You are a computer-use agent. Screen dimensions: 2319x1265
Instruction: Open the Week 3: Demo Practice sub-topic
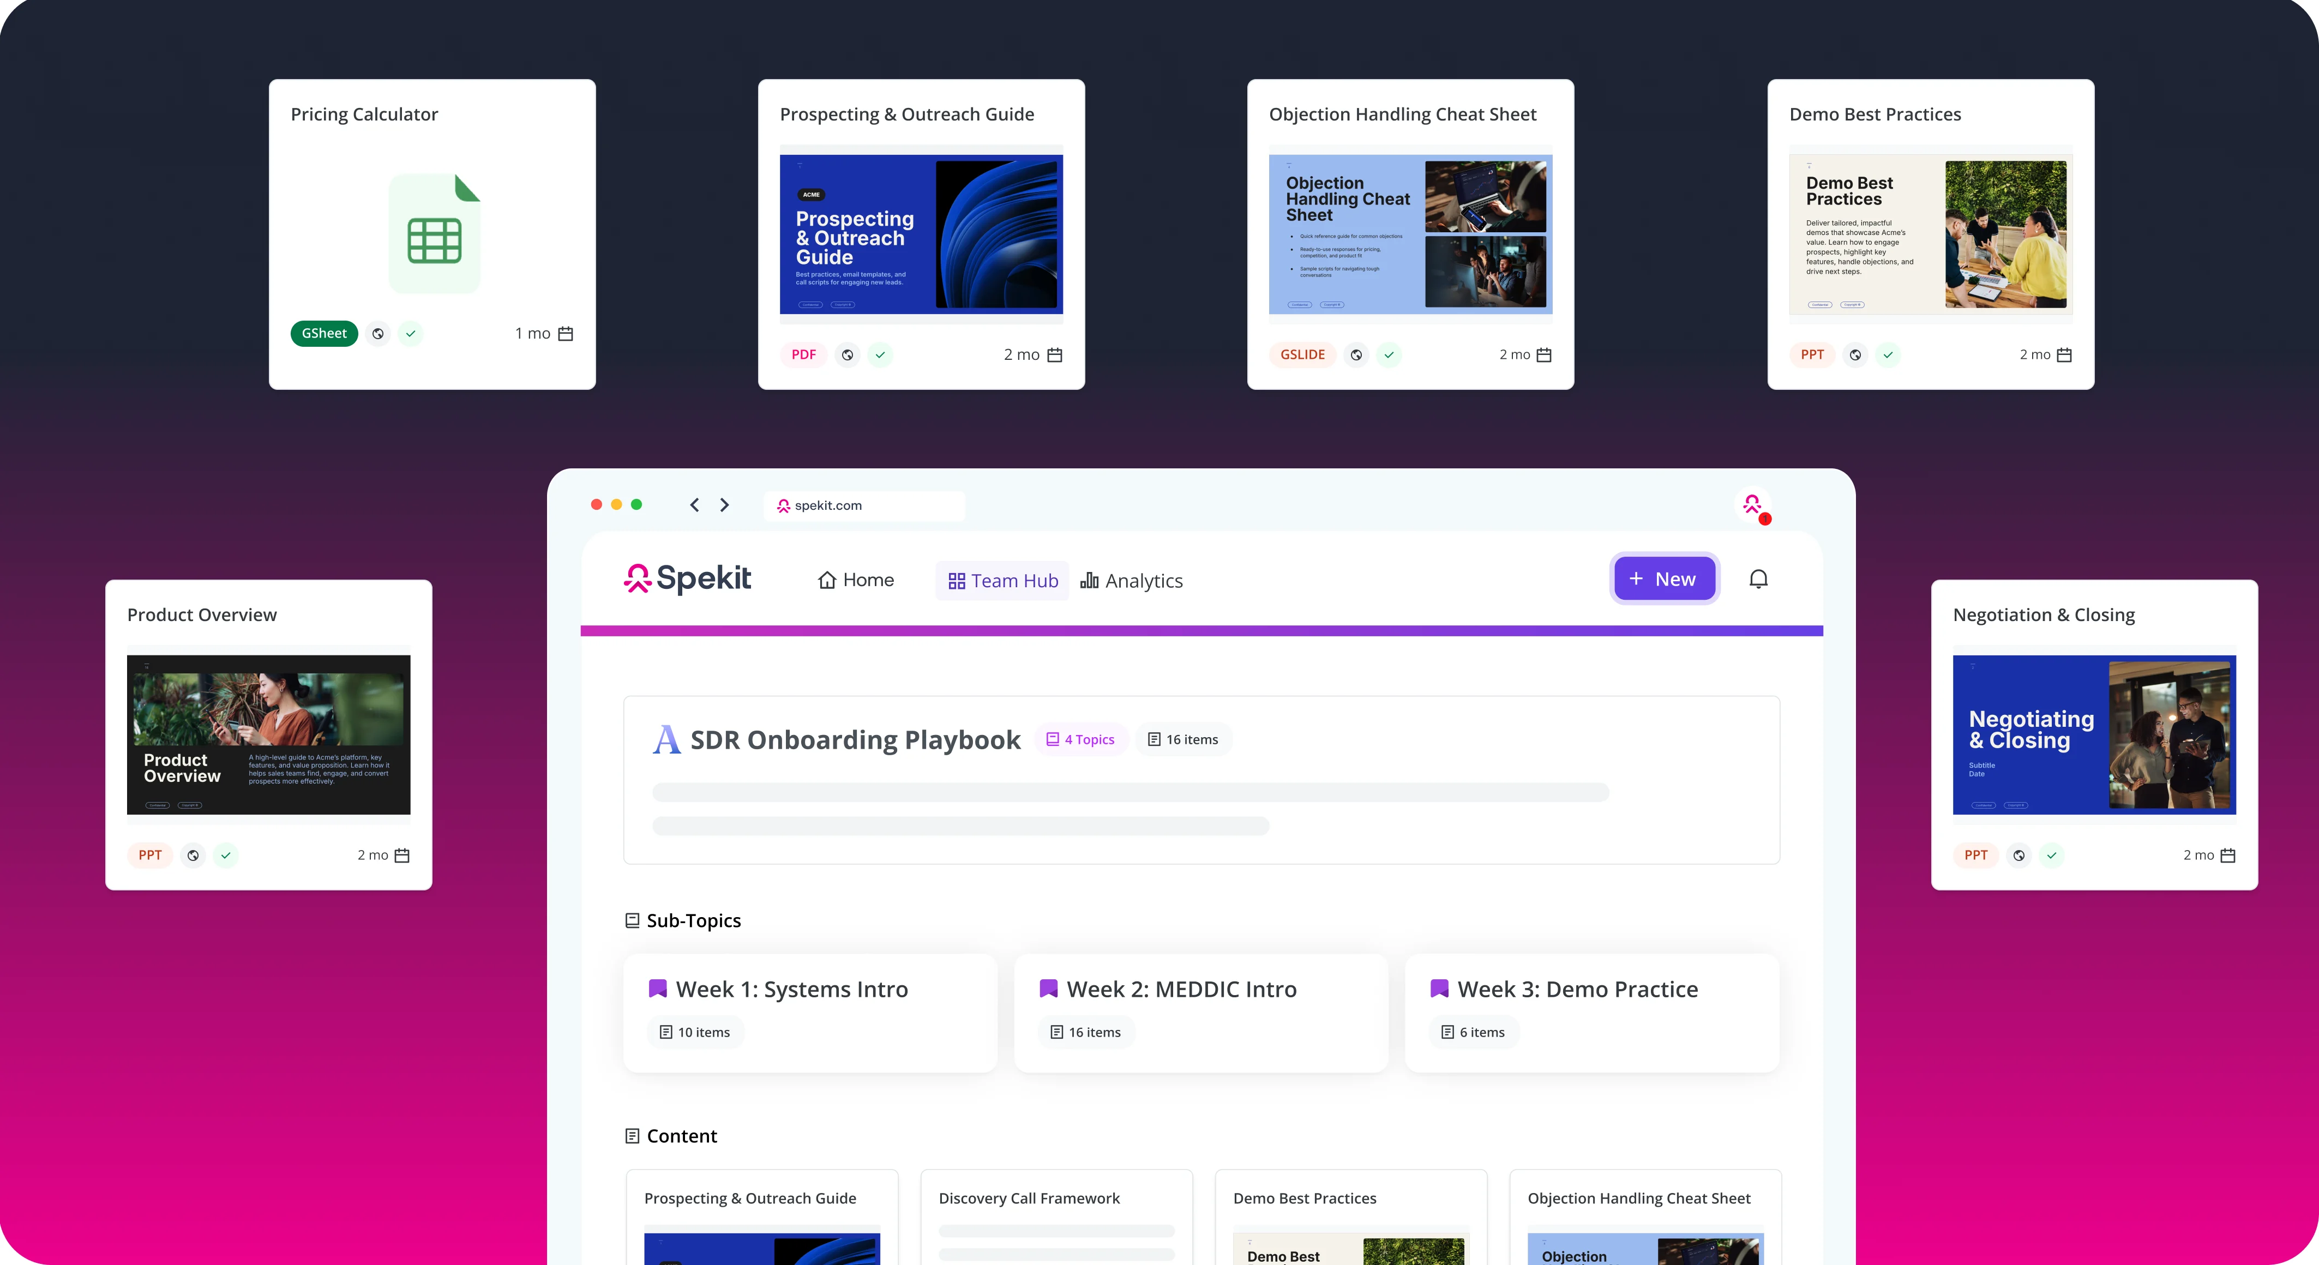(1591, 1013)
